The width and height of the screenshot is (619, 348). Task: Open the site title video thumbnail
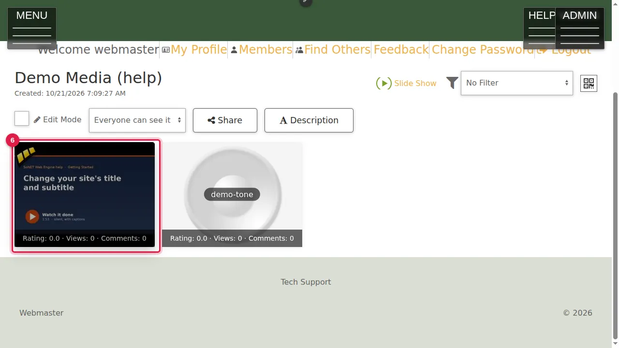tap(85, 194)
